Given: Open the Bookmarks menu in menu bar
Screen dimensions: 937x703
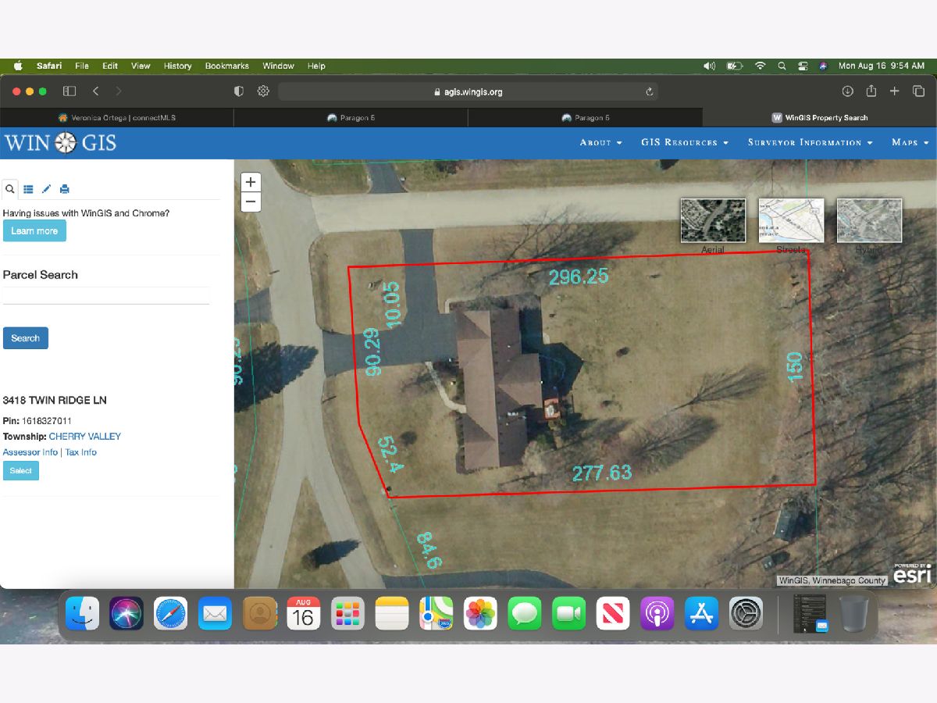Looking at the screenshot, I should [226, 66].
